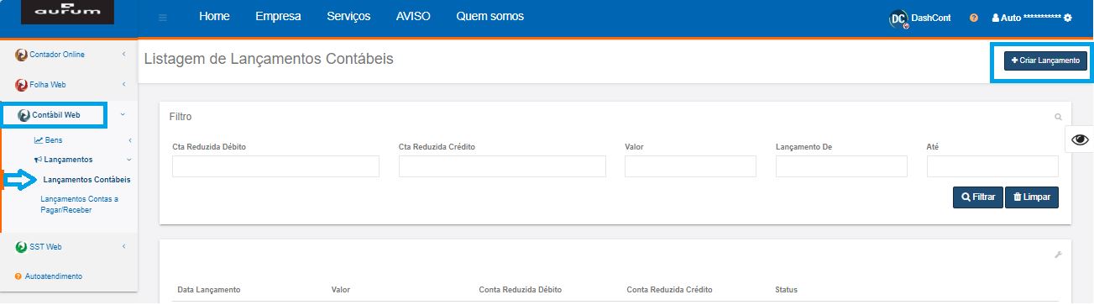Click the orange help question icon
The image size is (1094, 305).
tap(974, 18)
